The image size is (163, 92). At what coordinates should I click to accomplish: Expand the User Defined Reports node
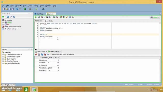(3, 63)
